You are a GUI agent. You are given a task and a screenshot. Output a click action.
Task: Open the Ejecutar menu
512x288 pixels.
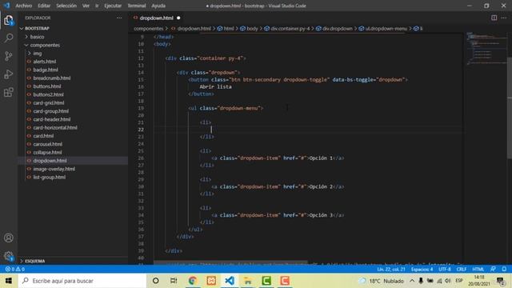113,6
